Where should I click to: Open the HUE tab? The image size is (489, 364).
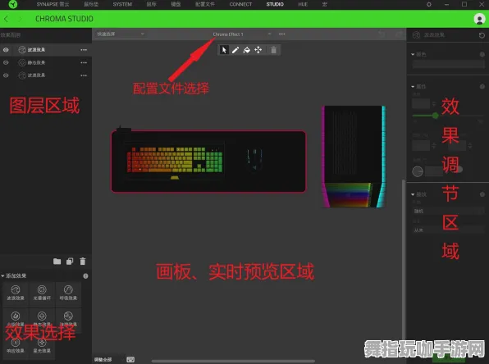pyautogui.click(x=303, y=4)
